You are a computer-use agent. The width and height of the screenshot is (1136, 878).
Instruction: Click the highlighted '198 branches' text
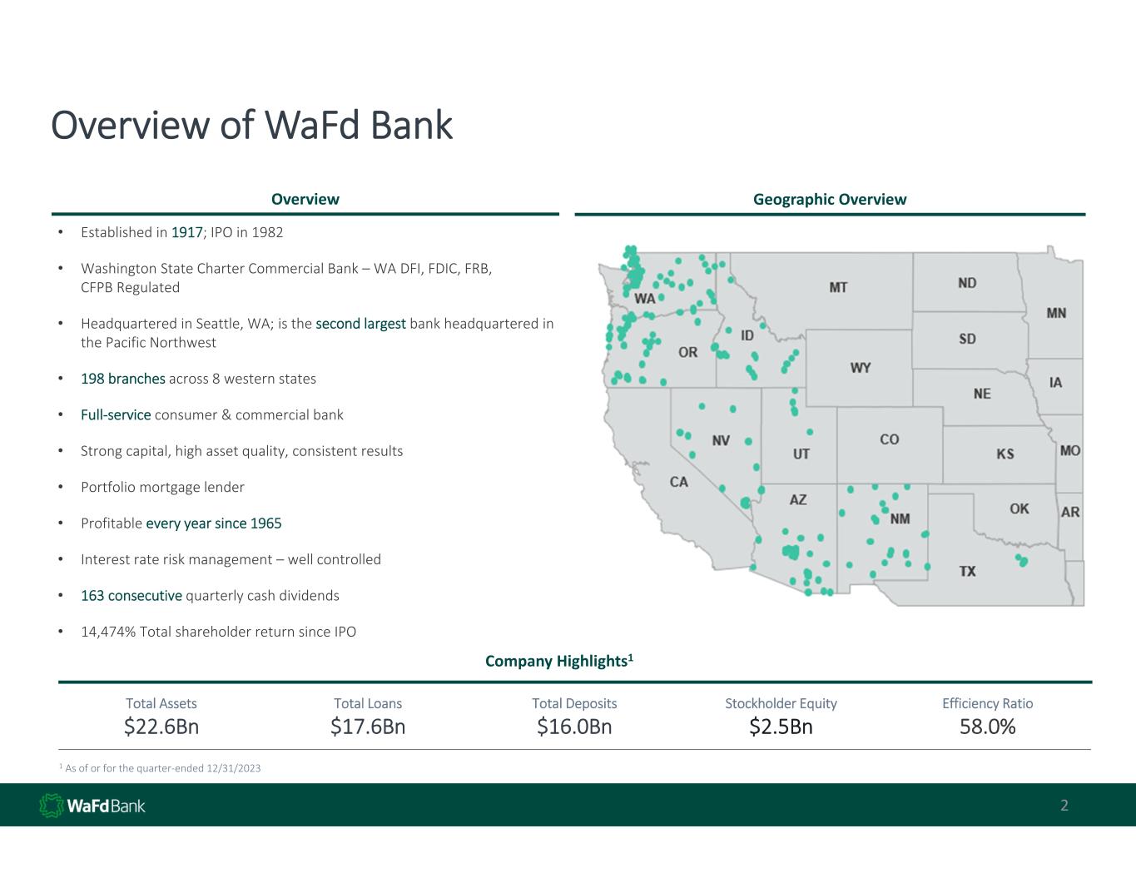pos(123,379)
